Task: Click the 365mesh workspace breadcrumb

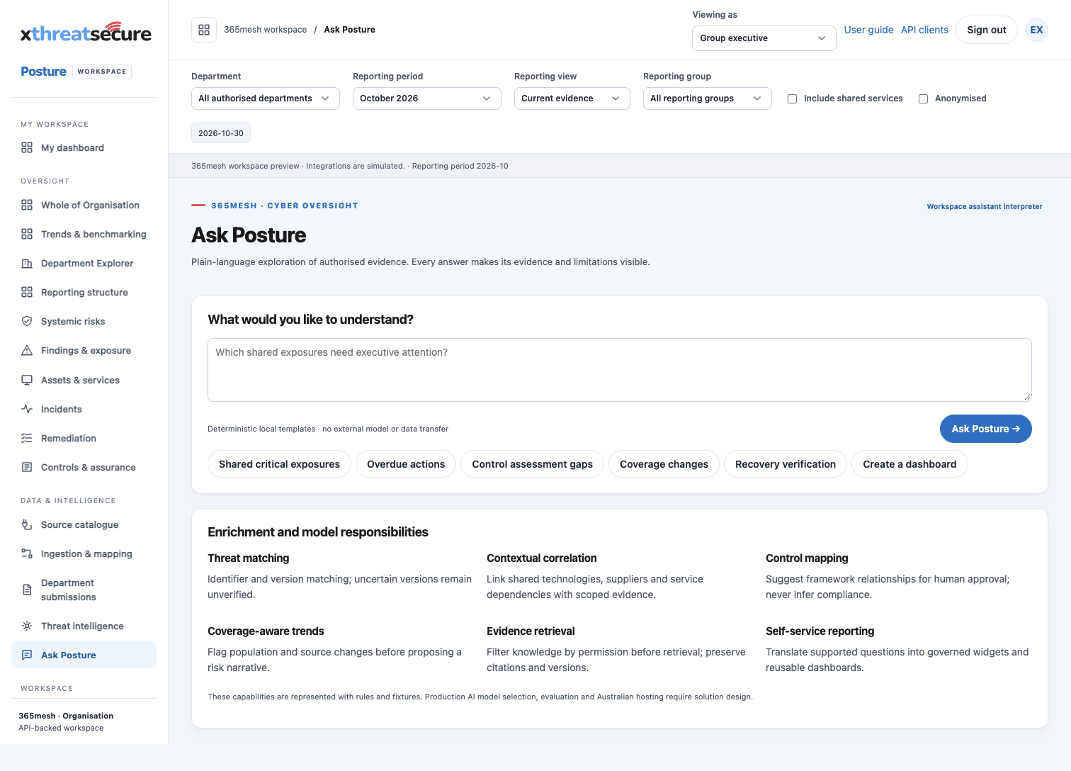Action: tap(265, 30)
